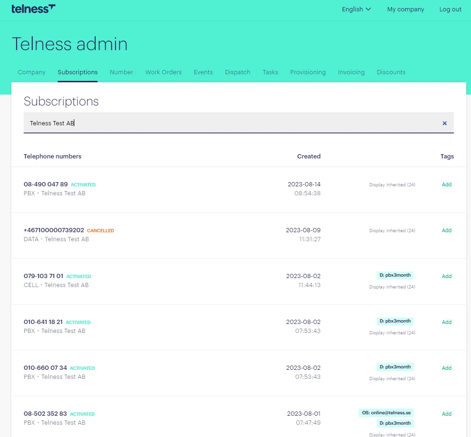The image size is (471, 437).
Task: Click the Created column header
Action: (x=309, y=157)
